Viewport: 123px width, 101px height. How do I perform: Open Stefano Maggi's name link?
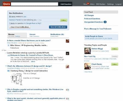[x=97, y=49]
